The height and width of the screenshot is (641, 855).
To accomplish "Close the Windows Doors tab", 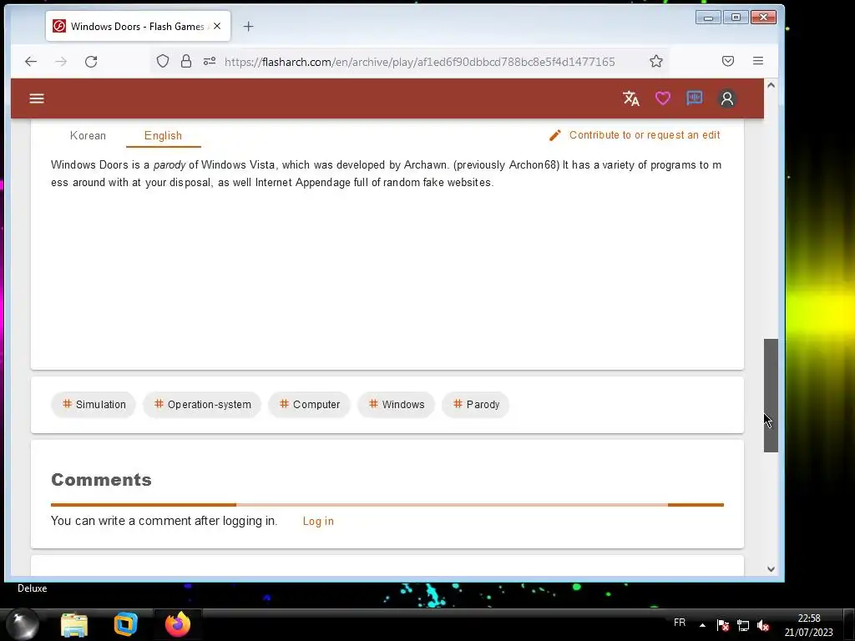I will pos(217,26).
